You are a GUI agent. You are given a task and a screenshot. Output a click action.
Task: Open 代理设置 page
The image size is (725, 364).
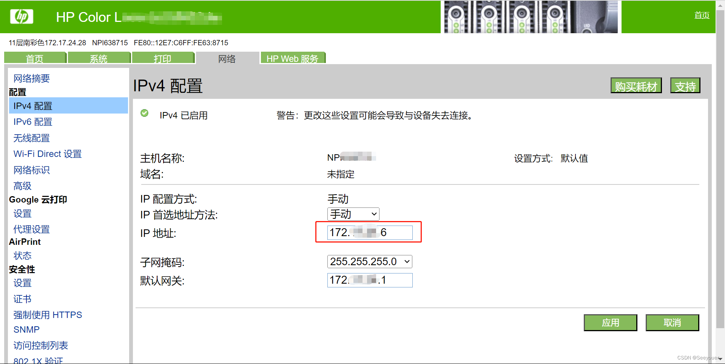point(32,229)
